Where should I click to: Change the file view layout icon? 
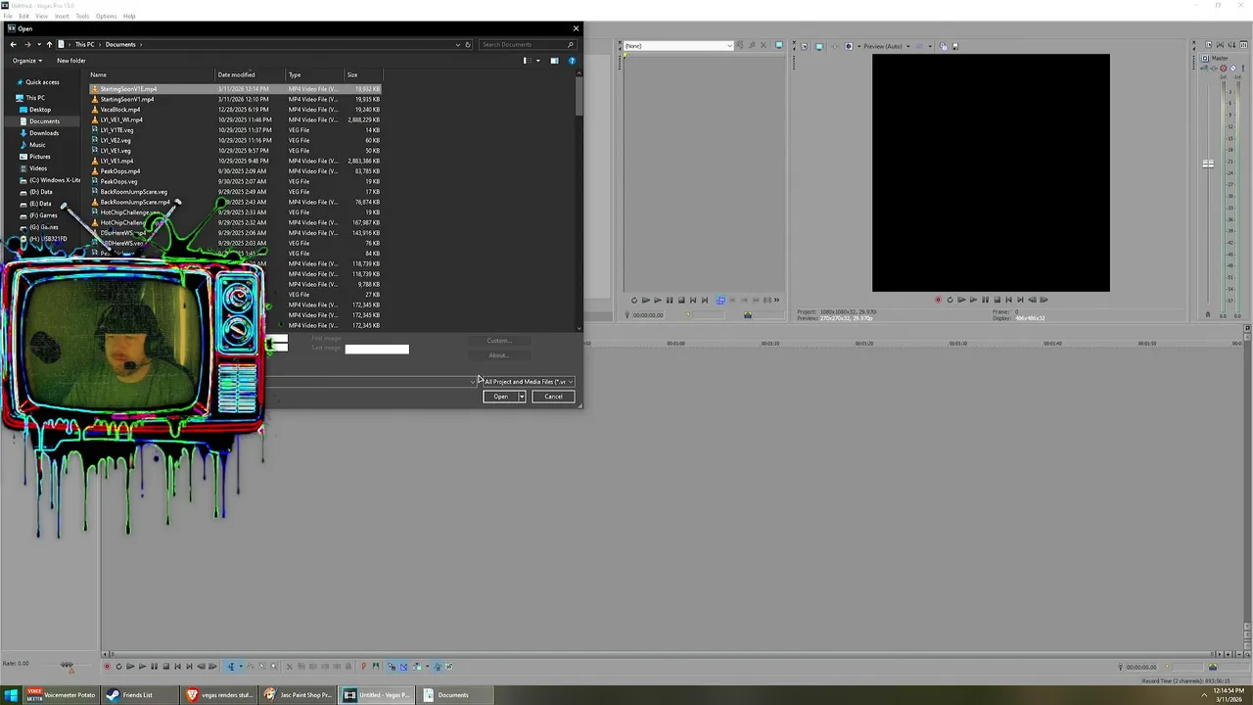pyautogui.click(x=526, y=61)
